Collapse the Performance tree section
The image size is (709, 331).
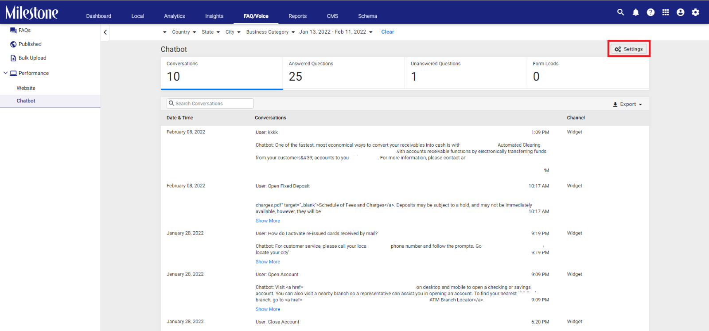5,73
